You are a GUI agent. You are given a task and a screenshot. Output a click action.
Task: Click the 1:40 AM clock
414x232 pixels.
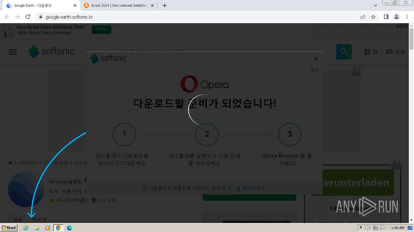coord(398,228)
